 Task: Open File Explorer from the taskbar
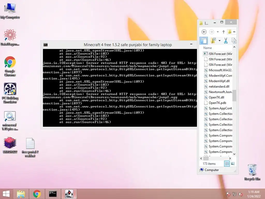pos(21,194)
